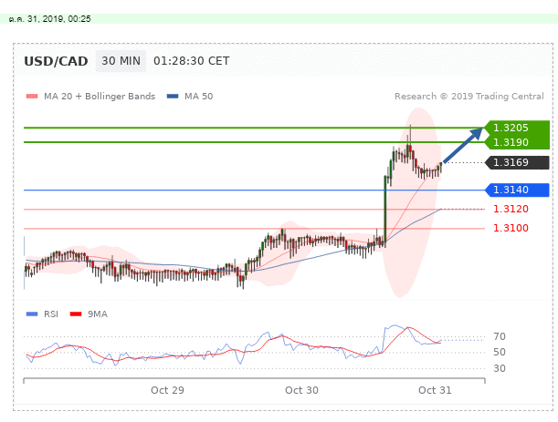Click the MA 50 legend label
The width and height of the screenshot is (558, 422).
pos(198,97)
